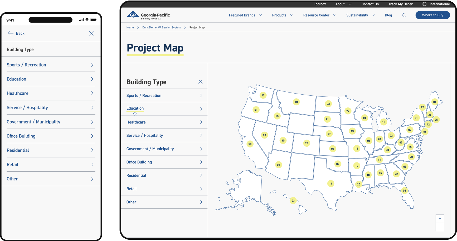
Task: Expand Education in desktop panel
Action: [164, 109]
